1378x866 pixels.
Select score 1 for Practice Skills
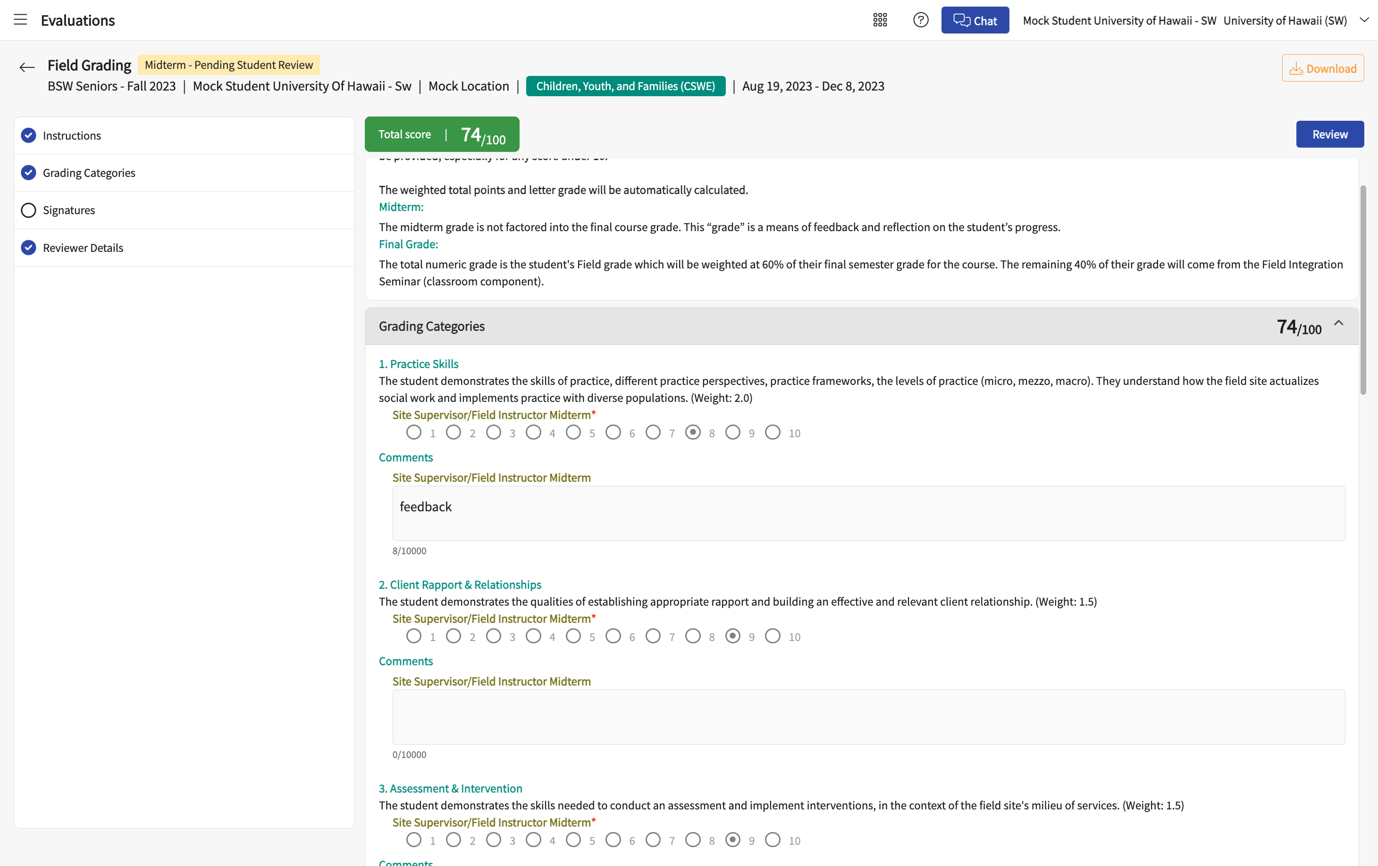pyautogui.click(x=413, y=433)
